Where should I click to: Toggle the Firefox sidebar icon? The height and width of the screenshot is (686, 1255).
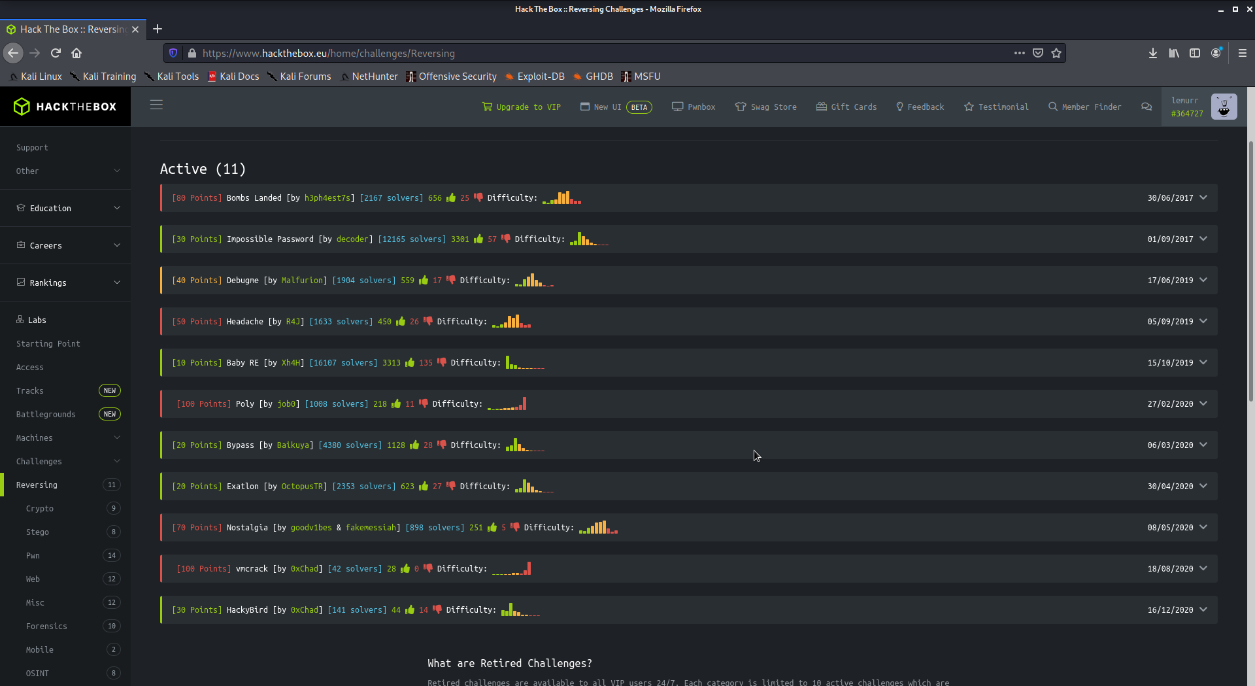[x=1195, y=53]
